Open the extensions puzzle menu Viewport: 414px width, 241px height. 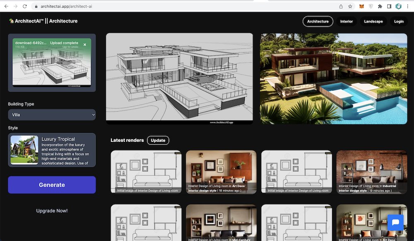380,6
